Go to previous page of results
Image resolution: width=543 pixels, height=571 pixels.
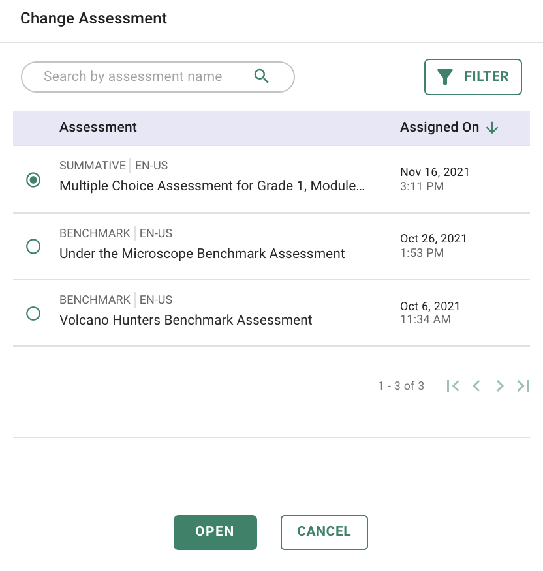pyautogui.click(x=476, y=386)
